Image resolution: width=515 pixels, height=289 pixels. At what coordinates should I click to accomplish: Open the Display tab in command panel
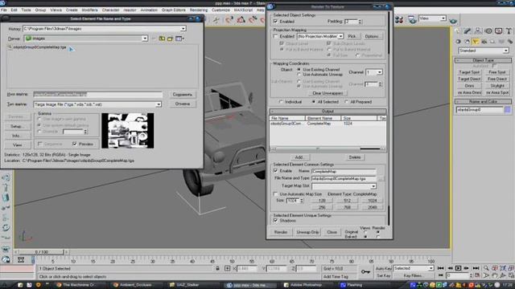[499, 31]
